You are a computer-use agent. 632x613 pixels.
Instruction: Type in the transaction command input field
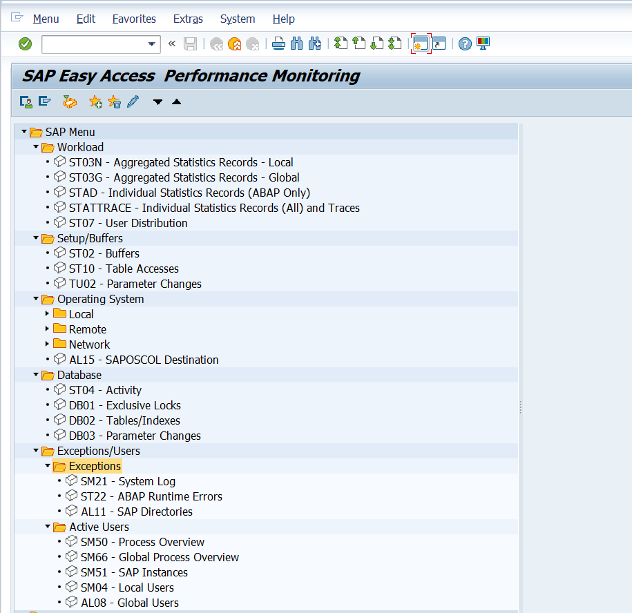pos(93,44)
